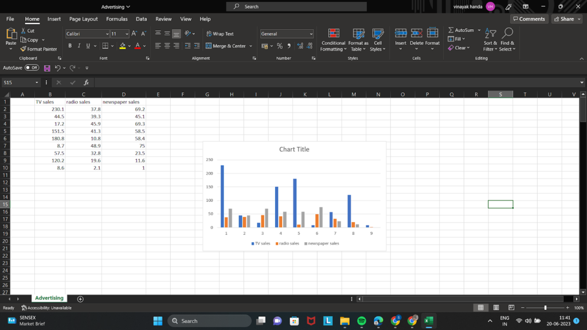Click Merge & Center
Viewport: 587px width, 330px height.
click(x=226, y=46)
